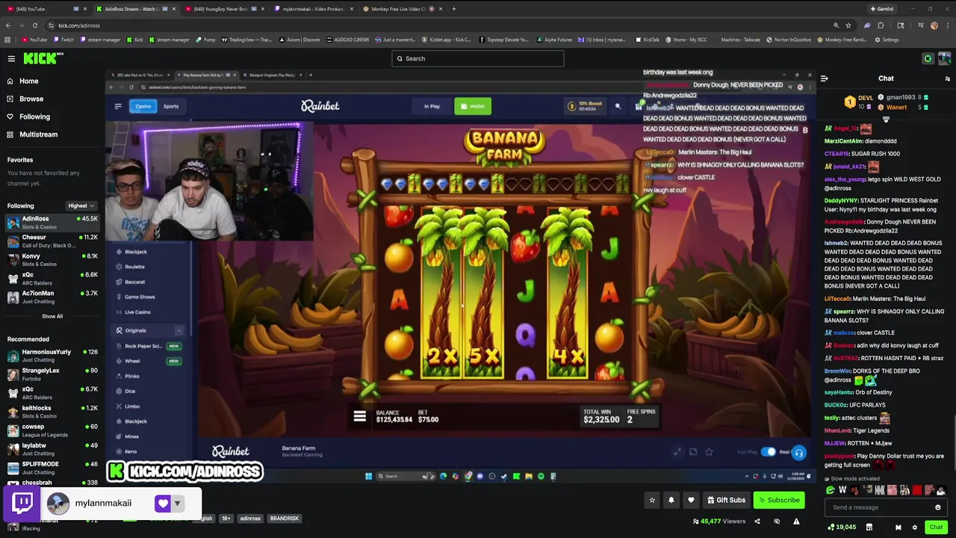Click the purple heart follow button

point(162,504)
